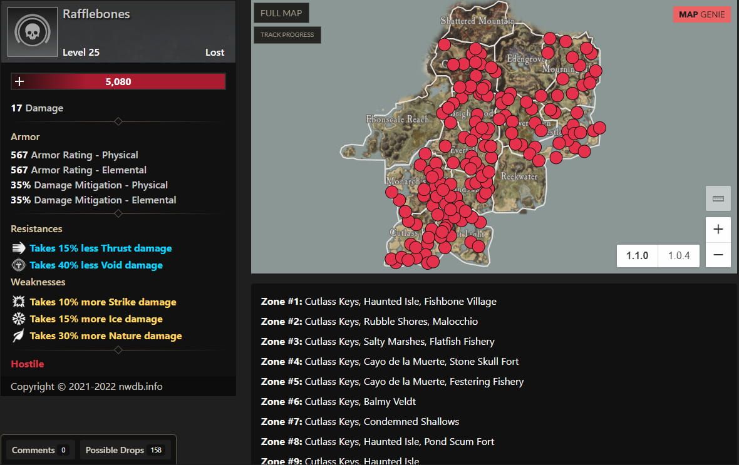Click '567 Armor Rating - Physical' stat
739x465 pixels.
click(75, 155)
